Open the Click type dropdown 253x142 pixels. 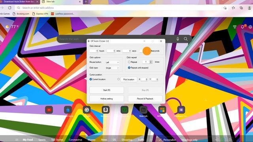112,68
